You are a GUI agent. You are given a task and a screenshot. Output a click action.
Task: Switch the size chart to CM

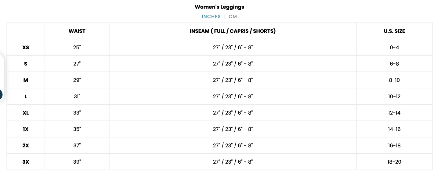tap(233, 16)
